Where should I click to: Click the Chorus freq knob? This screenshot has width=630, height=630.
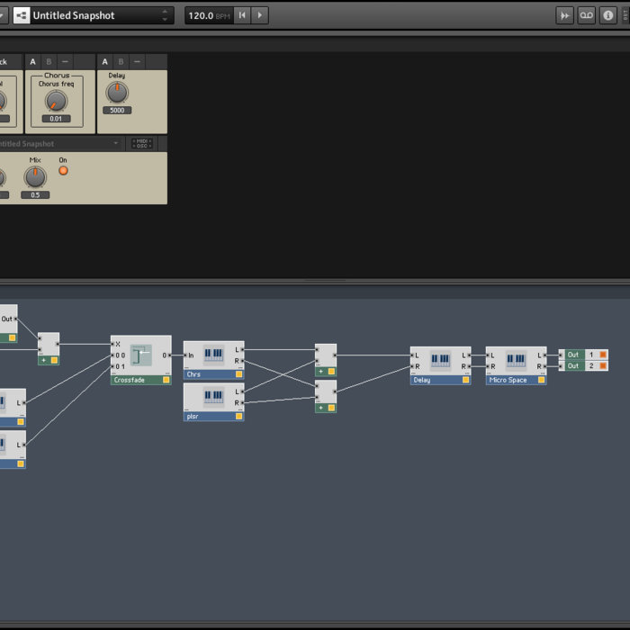pos(56,100)
